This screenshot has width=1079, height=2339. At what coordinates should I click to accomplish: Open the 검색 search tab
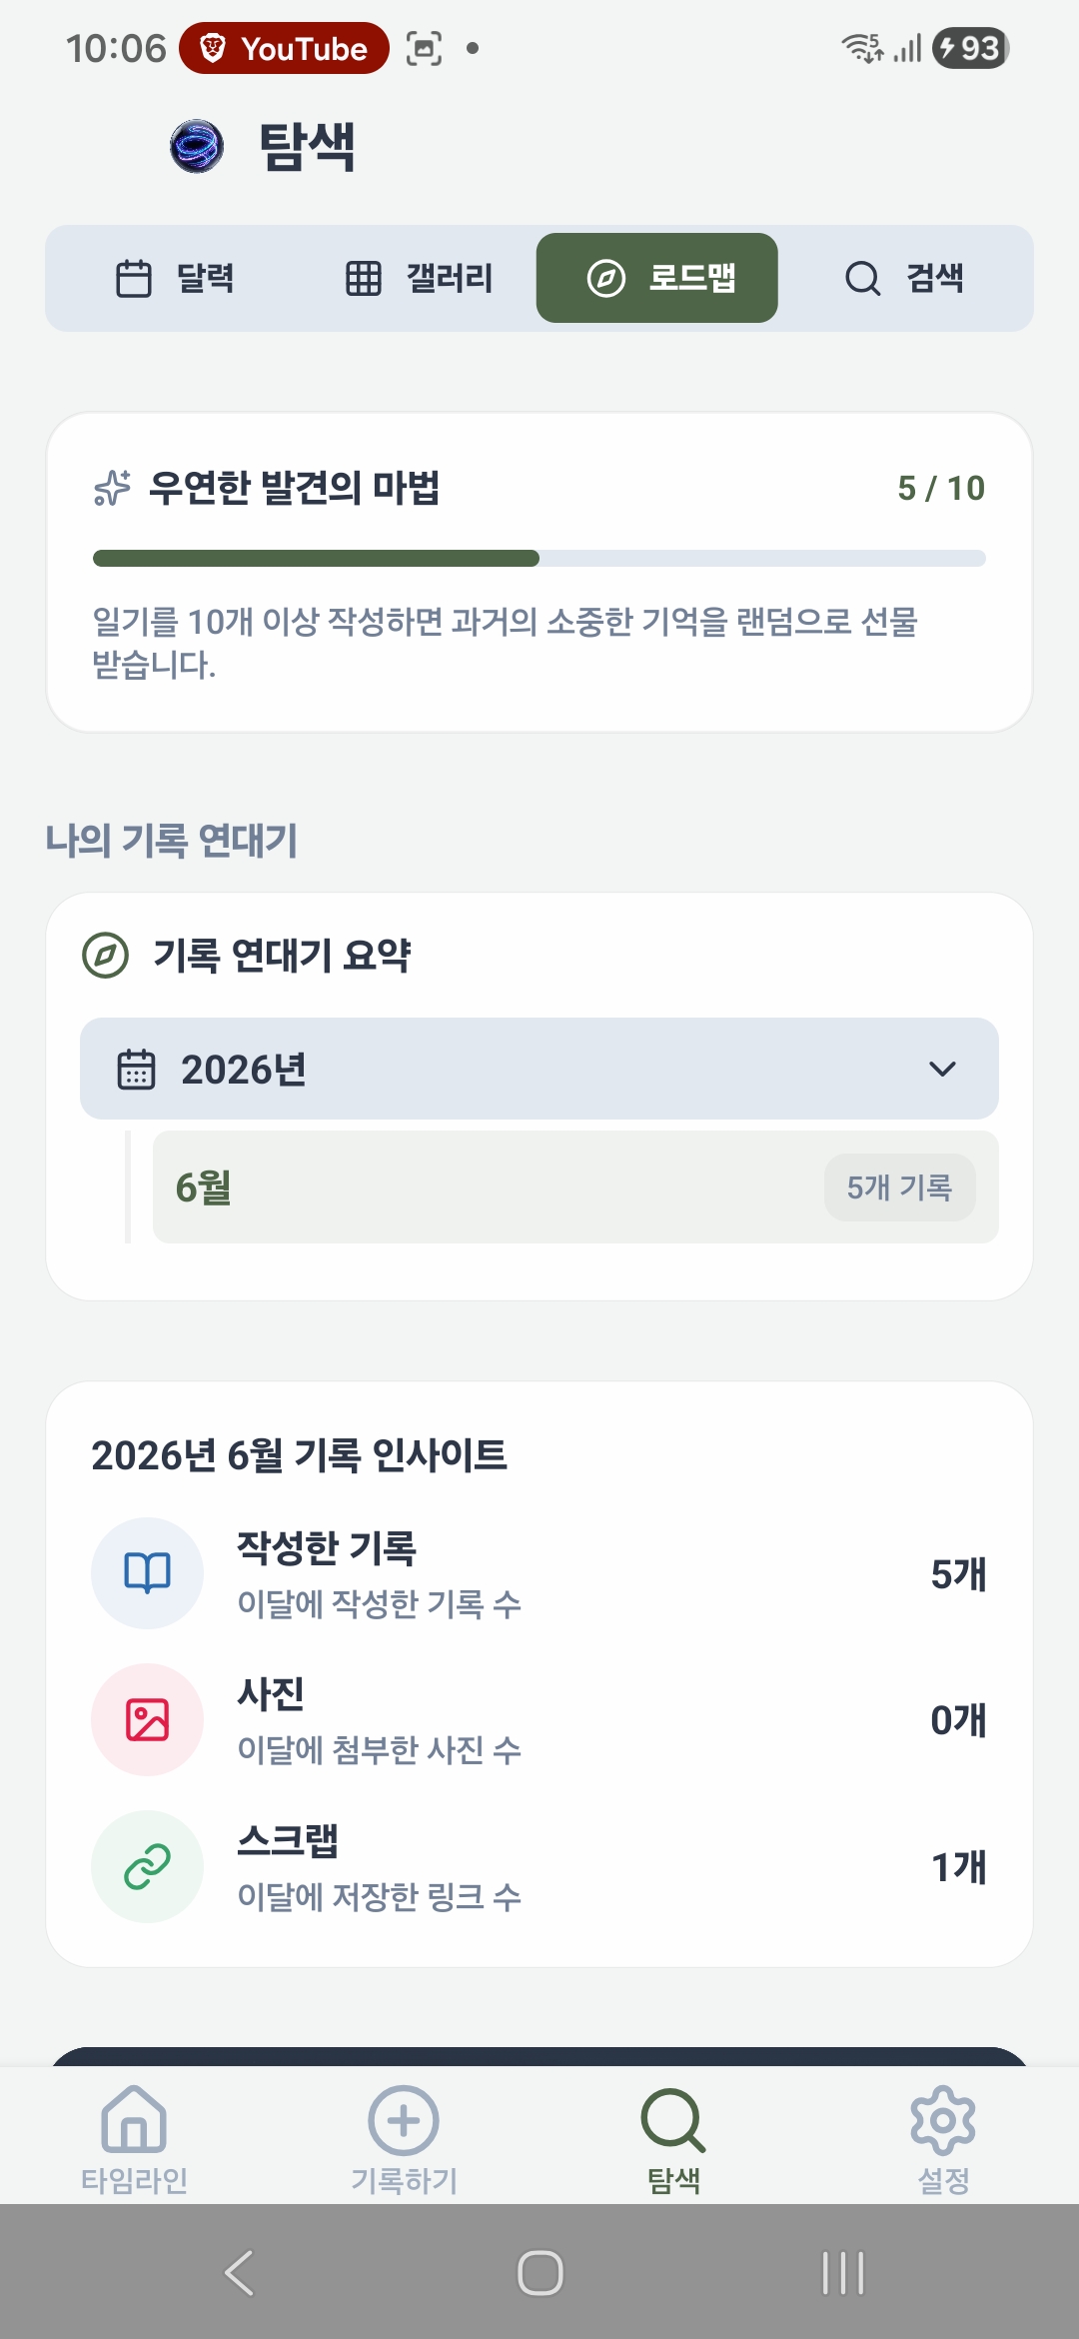coord(903,278)
